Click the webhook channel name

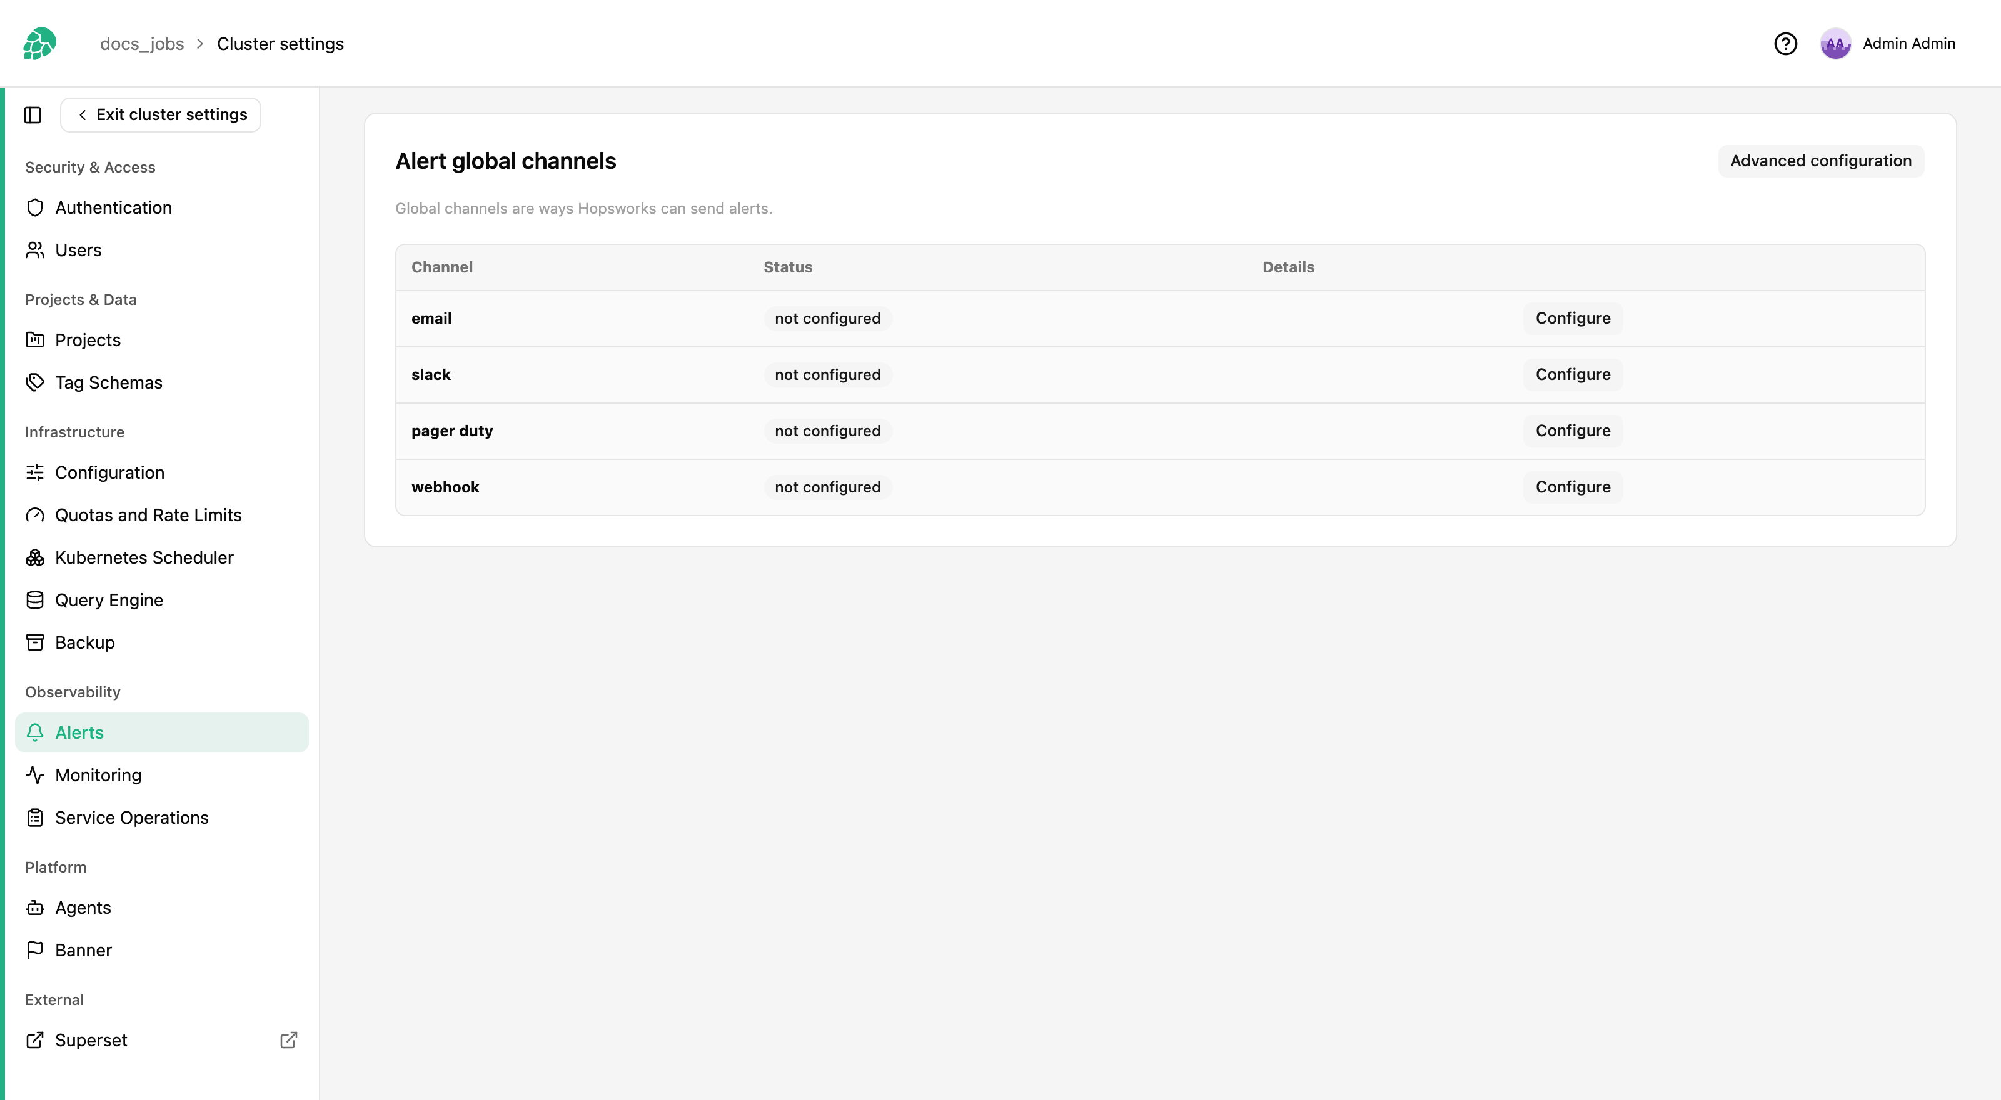tap(445, 487)
